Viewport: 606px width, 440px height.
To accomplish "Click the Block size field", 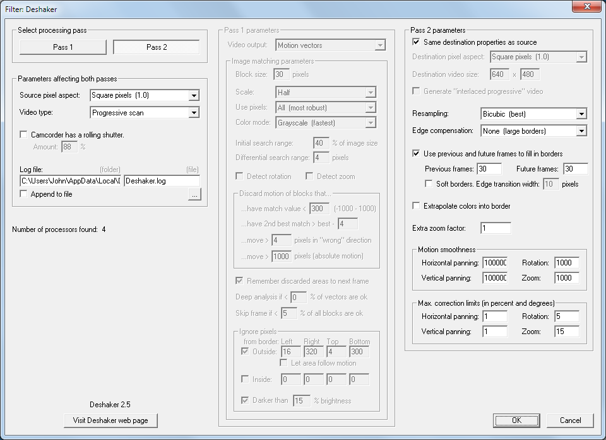I will click(282, 74).
